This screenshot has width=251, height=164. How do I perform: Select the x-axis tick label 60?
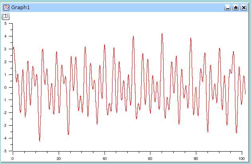tap(150, 158)
